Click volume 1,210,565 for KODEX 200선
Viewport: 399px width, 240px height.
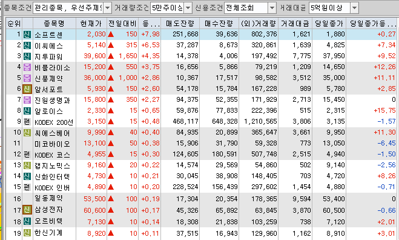click(260, 122)
